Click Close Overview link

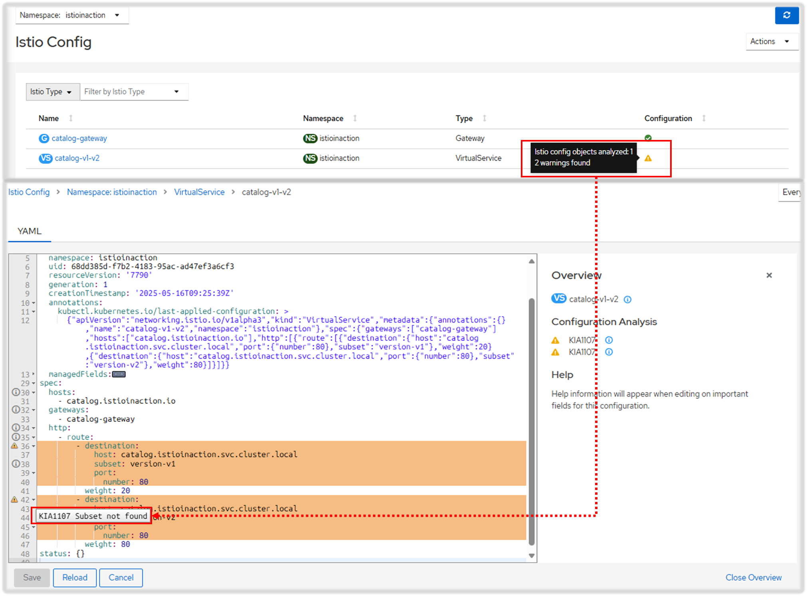click(x=753, y=577)
